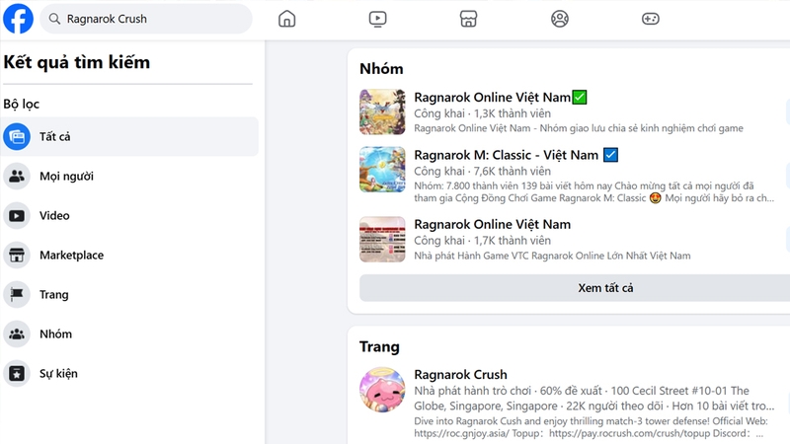Click the Nhóm section heading
The image size is (790, 444).
[x=381, y=68]
